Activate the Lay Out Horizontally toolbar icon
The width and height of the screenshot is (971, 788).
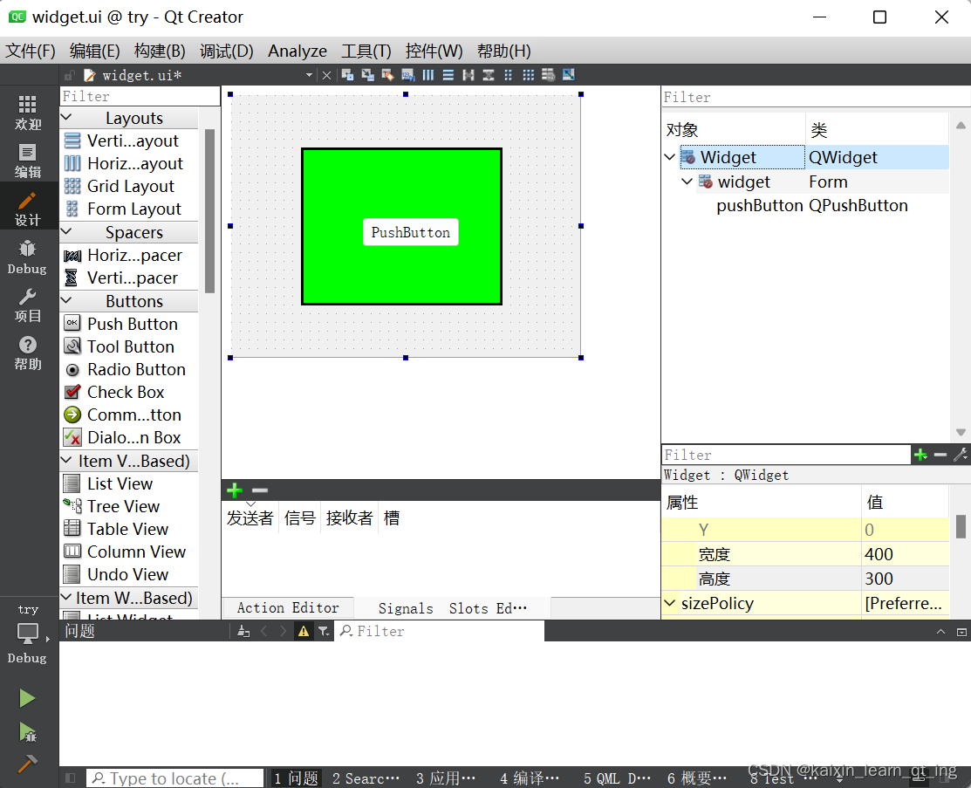(x=427, y=75)
